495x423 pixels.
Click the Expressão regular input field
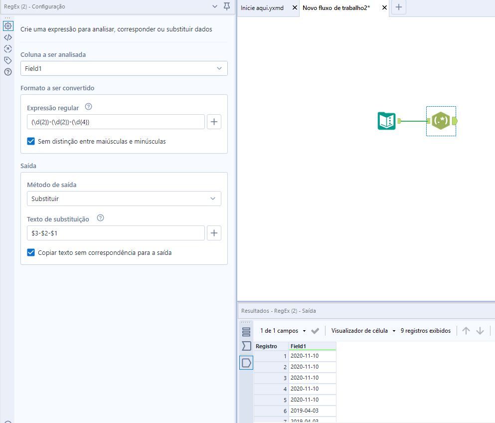click(x=116, y=122)
